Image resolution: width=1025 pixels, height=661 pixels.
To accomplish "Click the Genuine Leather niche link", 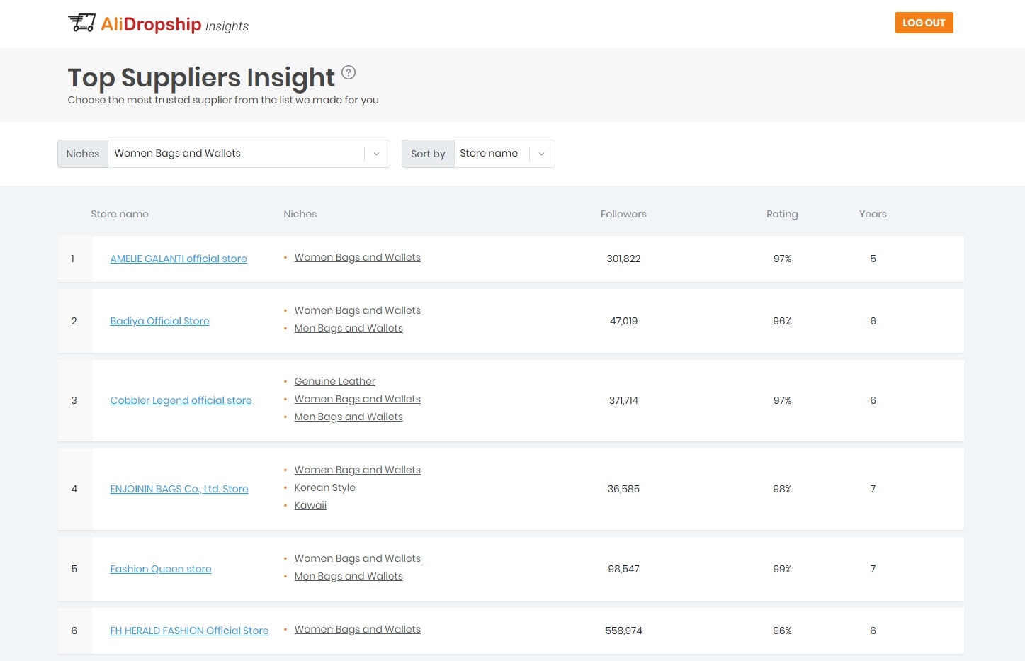I will click(x=334, y=382).
